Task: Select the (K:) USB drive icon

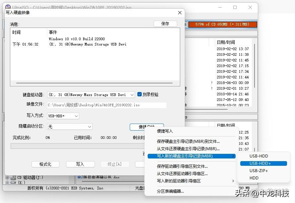Action: tap(13, 182)
